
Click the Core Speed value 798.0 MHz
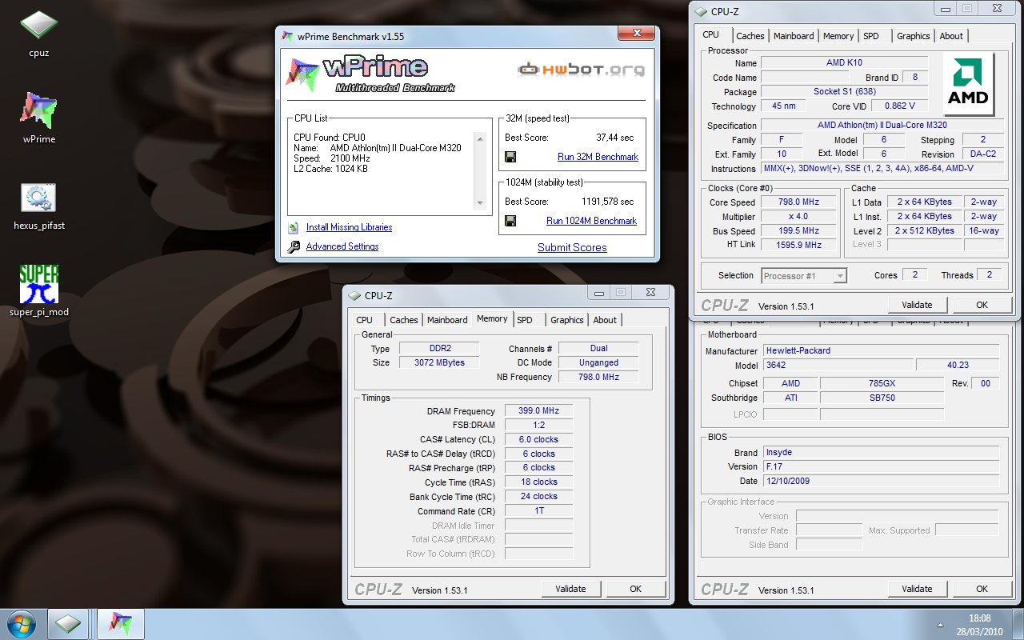pos(799,202)
